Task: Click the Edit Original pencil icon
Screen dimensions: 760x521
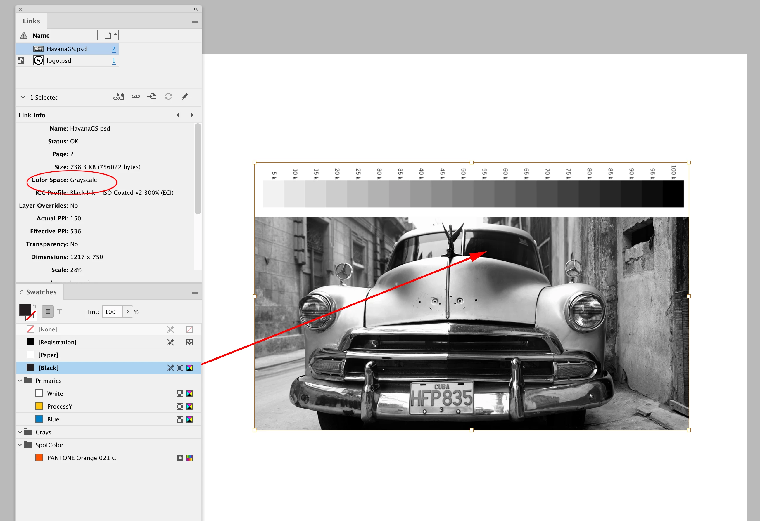Action: coord(185,96)
